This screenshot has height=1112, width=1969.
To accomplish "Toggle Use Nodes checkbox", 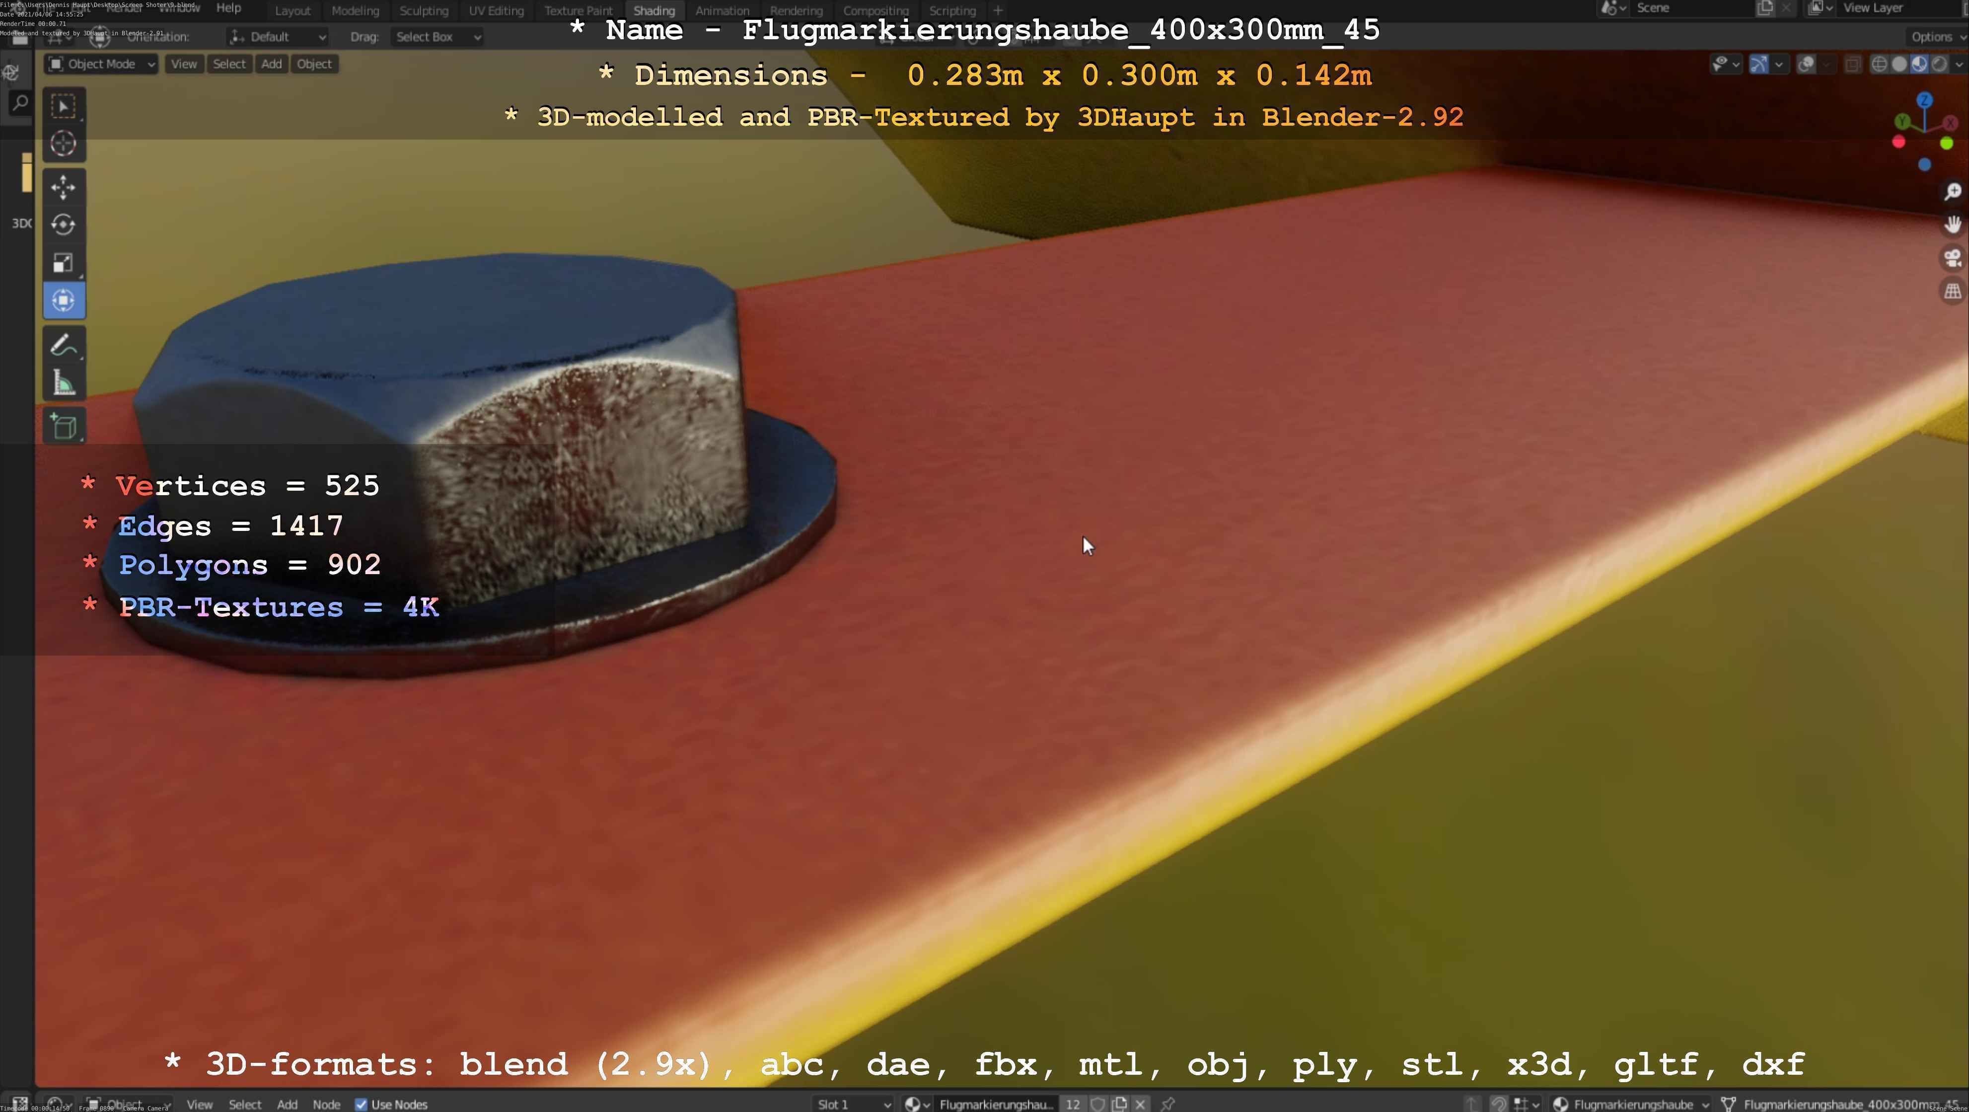I will [361, 1104].
